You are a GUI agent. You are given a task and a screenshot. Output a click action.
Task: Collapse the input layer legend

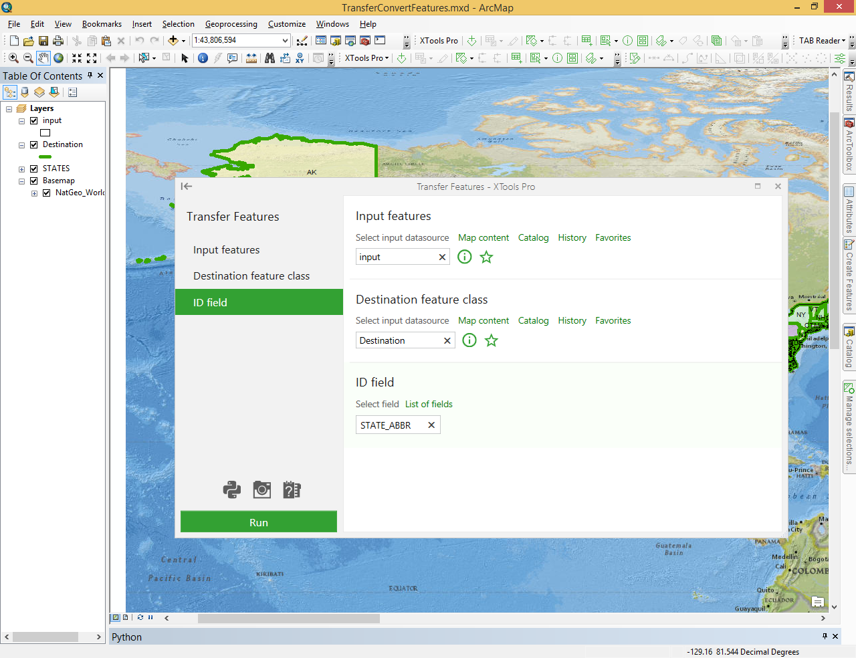click(21, 121)
